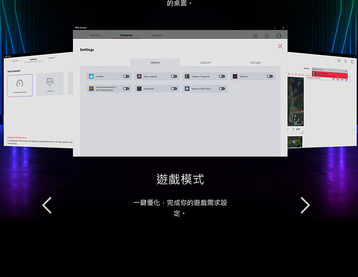Click the League of Legends icon in Settings
This screenshot has height=277, width=358.
tap(187, 76)
